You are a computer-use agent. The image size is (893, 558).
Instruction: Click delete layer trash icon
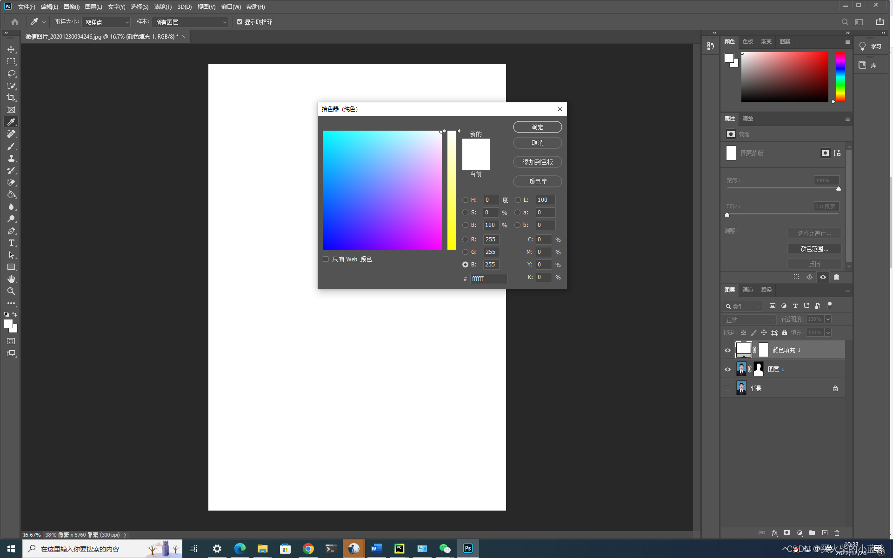[837, 533]
